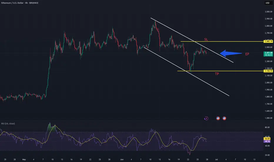Click the 2,800.00 price axis label
Image resolution: width=274 pixels, height=162 pixels.
tap(269, 26)
